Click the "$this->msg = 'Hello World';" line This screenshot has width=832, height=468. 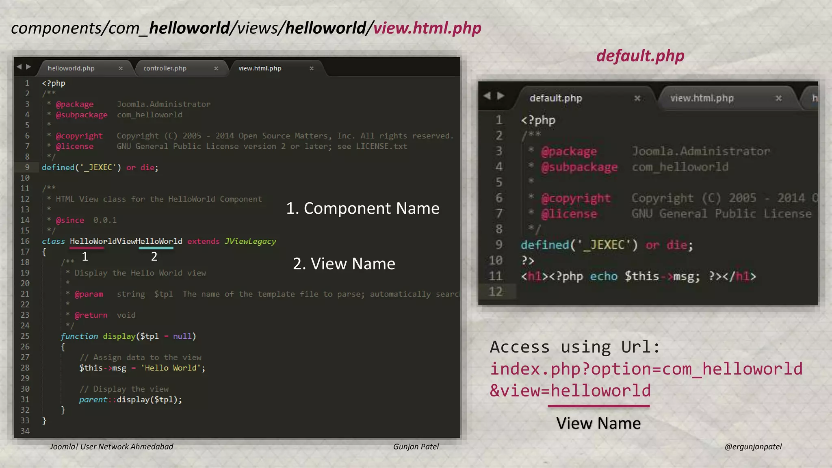pos(142,368)
